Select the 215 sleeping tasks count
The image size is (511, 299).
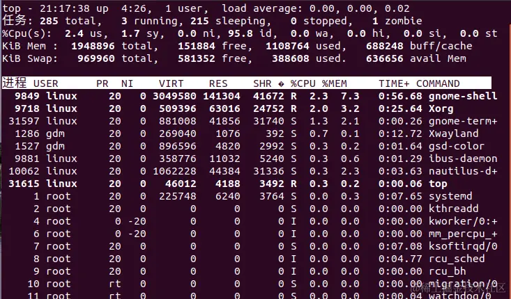coord(199,21)
